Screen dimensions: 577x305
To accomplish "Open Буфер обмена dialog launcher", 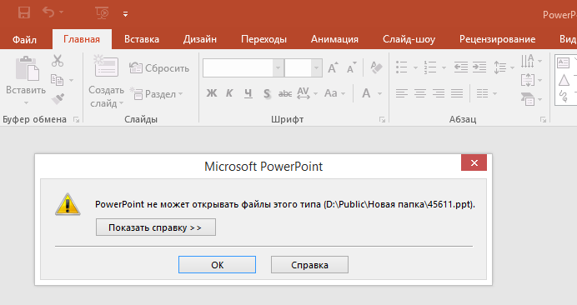I will [76, 119].
